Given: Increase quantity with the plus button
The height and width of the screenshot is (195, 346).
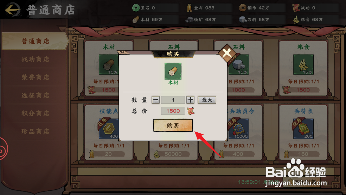Looking at the screenshot, I should [190, 100].
